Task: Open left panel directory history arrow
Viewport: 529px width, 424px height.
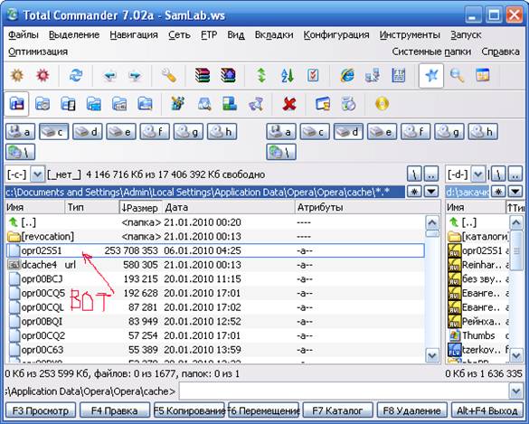Action: tap(430, 192)
